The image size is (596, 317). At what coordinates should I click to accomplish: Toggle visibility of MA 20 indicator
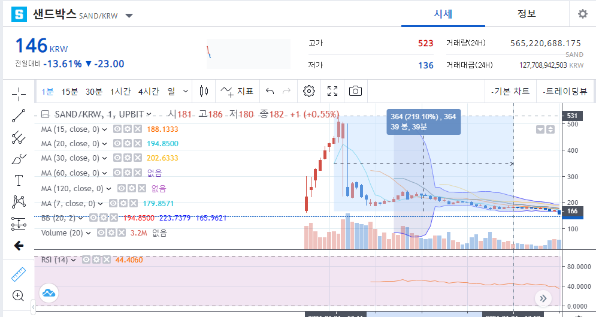tap(117, 144)
